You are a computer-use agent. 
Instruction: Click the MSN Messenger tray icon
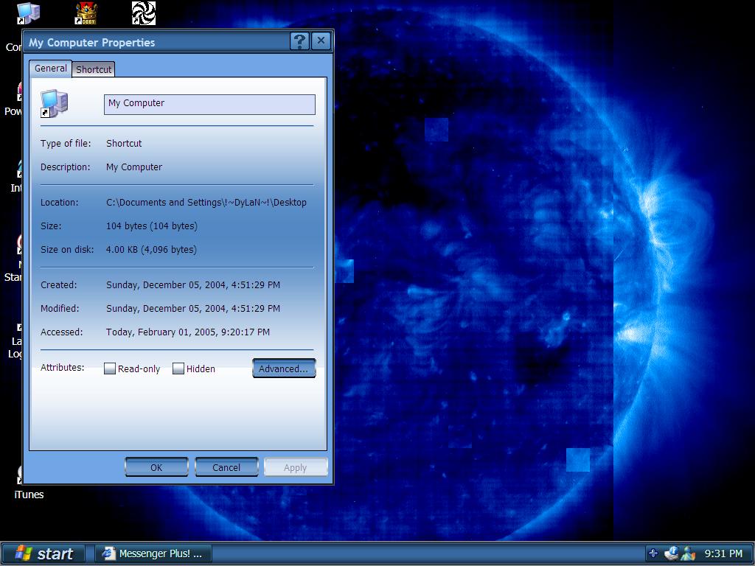(x=689, y=553)
